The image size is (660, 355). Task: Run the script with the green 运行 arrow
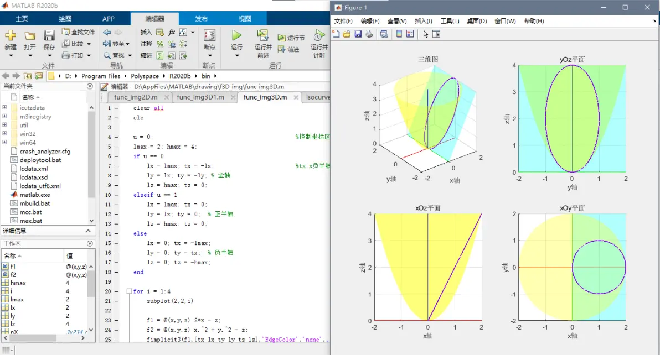point(236,36)
